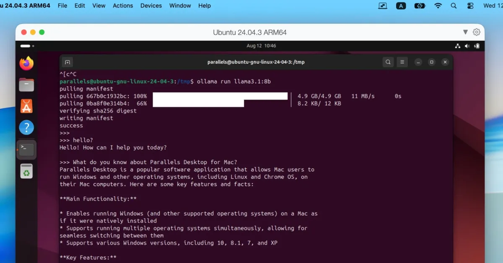Click the 'pulling manifest' line
This screenshot has height=263, width=503.
86,89
